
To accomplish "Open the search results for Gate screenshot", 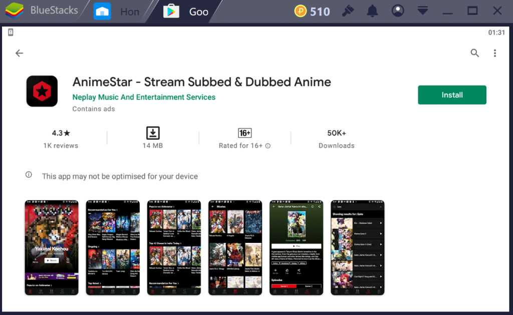I will 357,248.
